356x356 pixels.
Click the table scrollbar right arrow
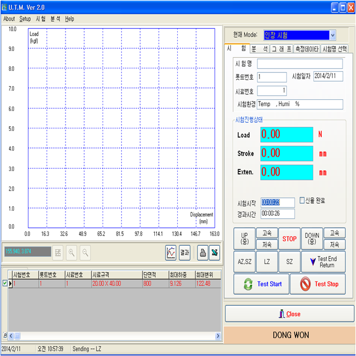(x=218, y=335)
